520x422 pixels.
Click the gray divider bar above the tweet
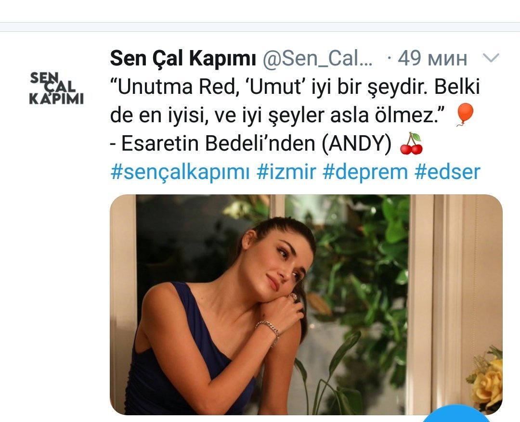coord(260,27)
